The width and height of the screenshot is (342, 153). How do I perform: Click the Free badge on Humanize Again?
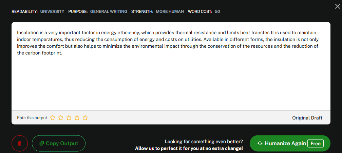point(316,144)
